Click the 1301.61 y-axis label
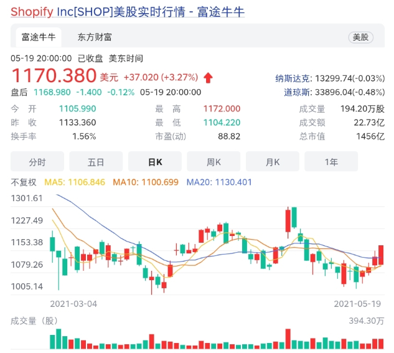Viewport: 394px width, 353px height. [27, 198]
